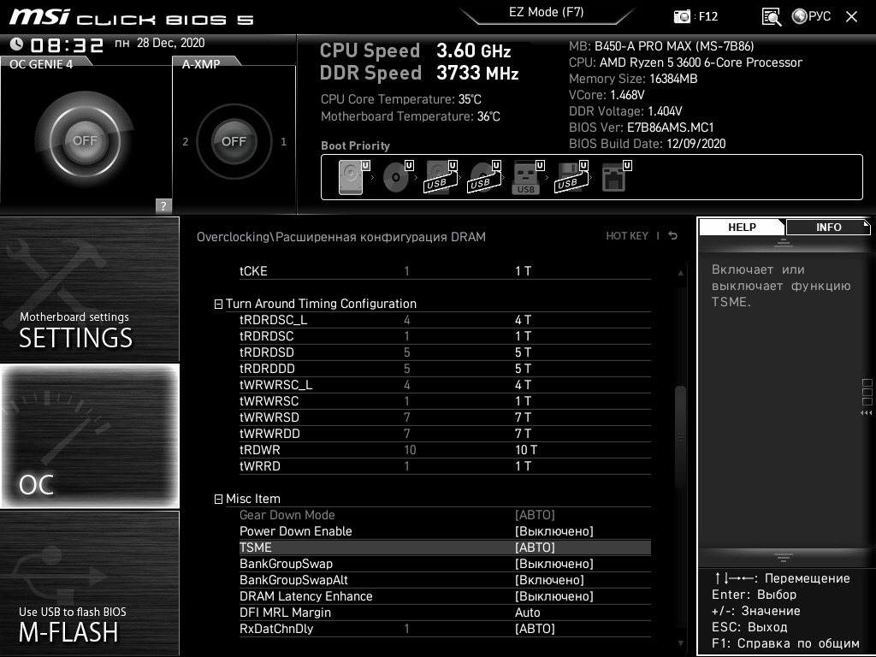876x657 pixels.
Task: Click the date 28 Dec, 2020
Action: [171, 43]
